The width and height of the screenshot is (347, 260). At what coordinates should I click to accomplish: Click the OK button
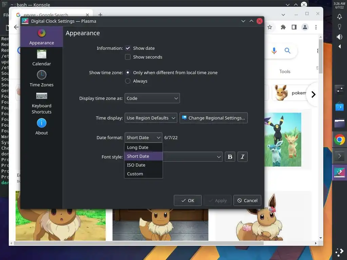point(188,200)
